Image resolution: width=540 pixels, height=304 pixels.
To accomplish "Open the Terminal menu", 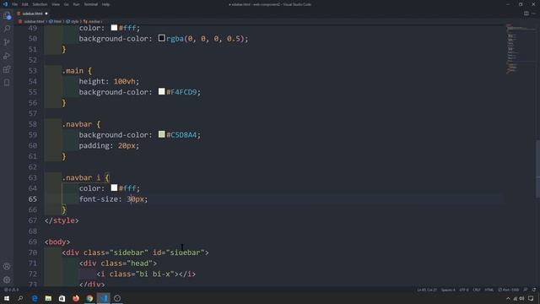I will (91, 4).
